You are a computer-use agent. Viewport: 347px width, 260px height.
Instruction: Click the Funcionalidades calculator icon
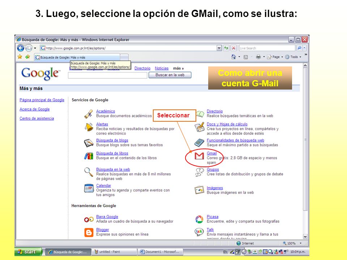coord(199,143)
